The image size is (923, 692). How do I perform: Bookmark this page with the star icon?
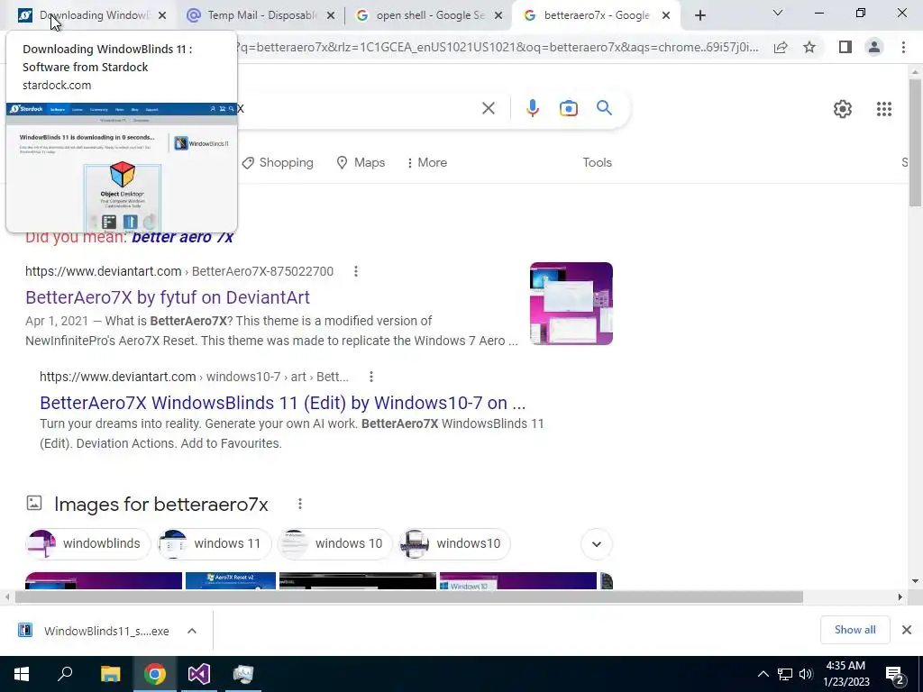(809, 47)
